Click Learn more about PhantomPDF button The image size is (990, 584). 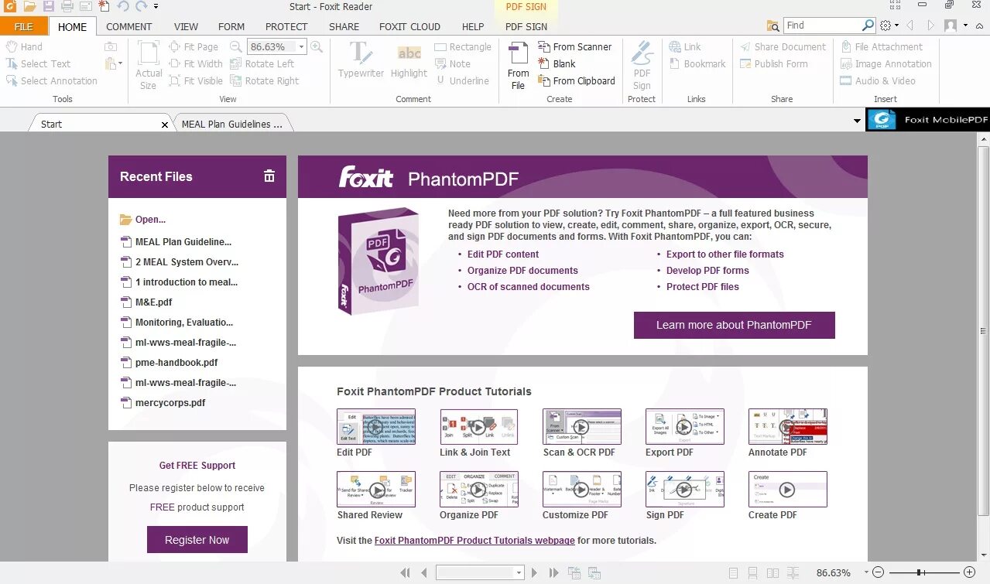click(x=734, y=325)
